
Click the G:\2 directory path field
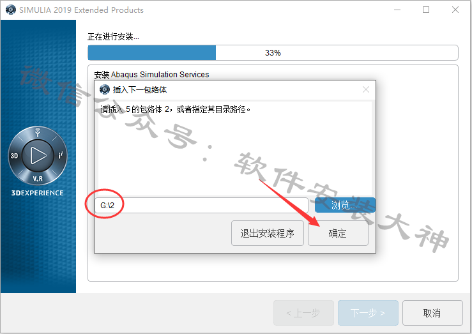tap(201, 205)
